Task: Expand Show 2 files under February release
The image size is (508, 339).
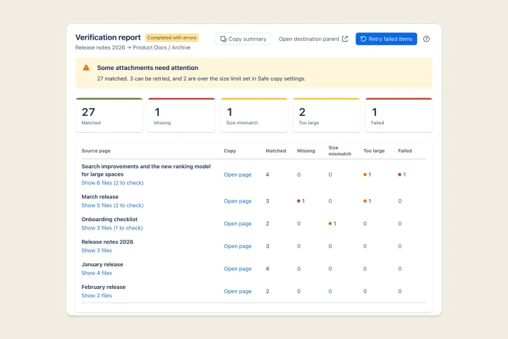Action: (97, 295)
